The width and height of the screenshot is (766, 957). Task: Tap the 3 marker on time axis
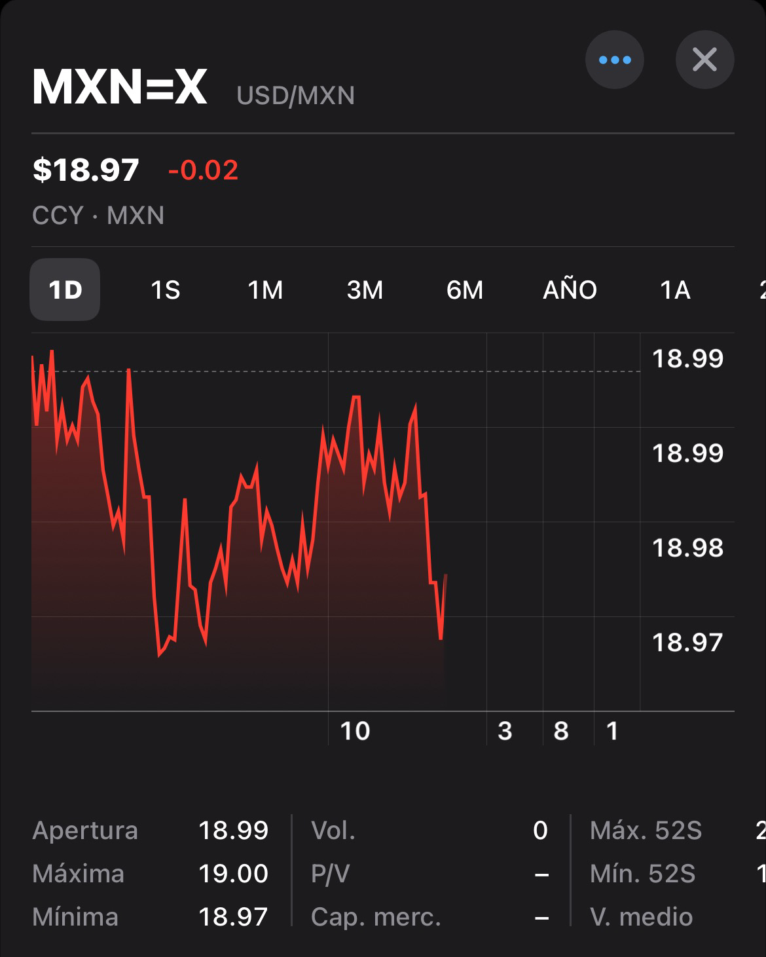[504, 731]
